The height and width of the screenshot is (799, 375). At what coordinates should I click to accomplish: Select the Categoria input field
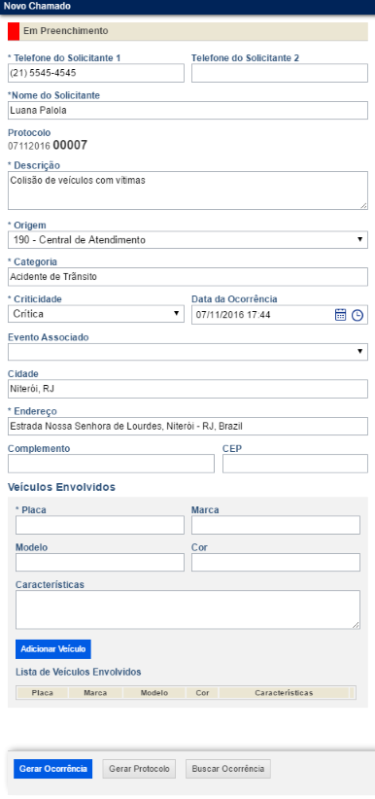(187, 277)
